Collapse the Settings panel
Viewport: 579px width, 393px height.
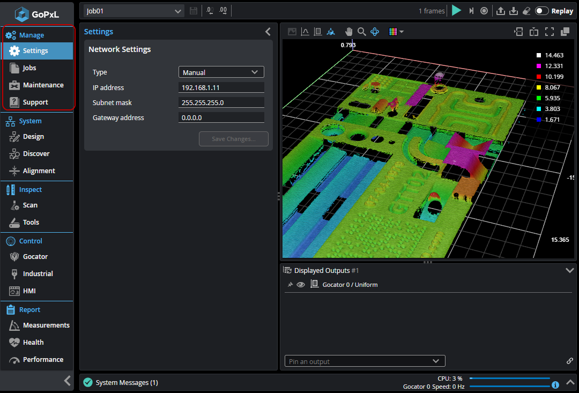(x=268, y=32)
